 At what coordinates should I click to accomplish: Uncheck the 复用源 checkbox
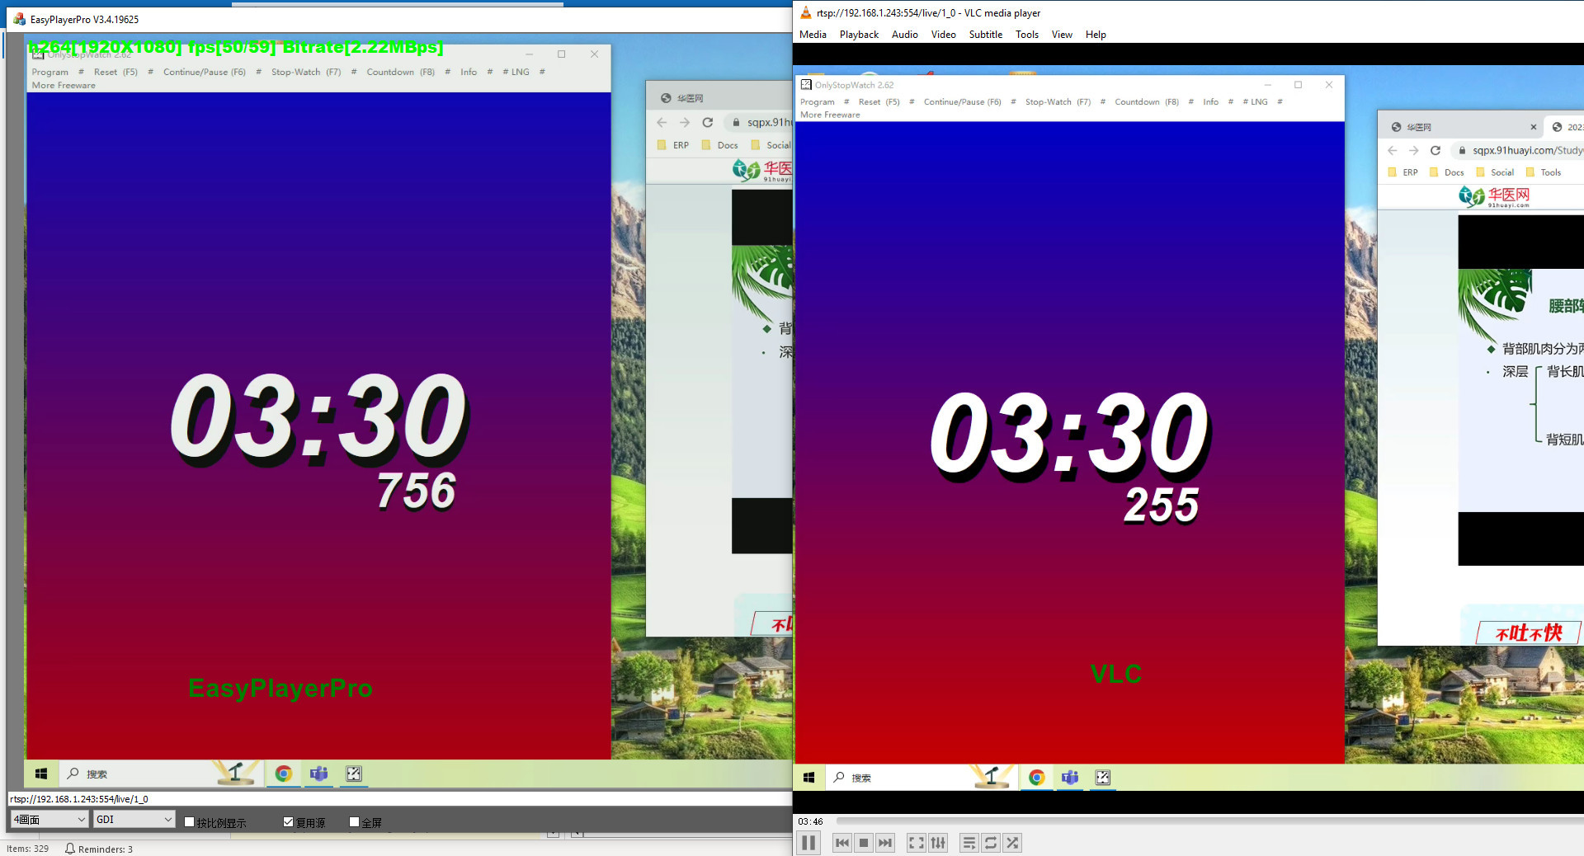click(289, 822)
